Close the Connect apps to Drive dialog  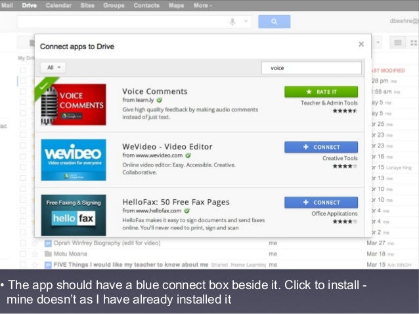[x=361, y=45]
